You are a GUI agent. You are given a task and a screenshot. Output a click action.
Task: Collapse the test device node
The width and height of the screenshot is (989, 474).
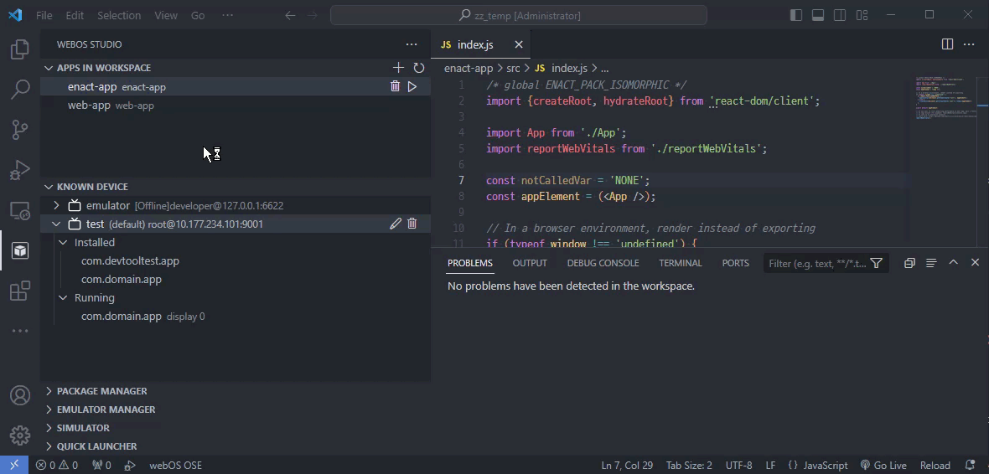point(56,224)
